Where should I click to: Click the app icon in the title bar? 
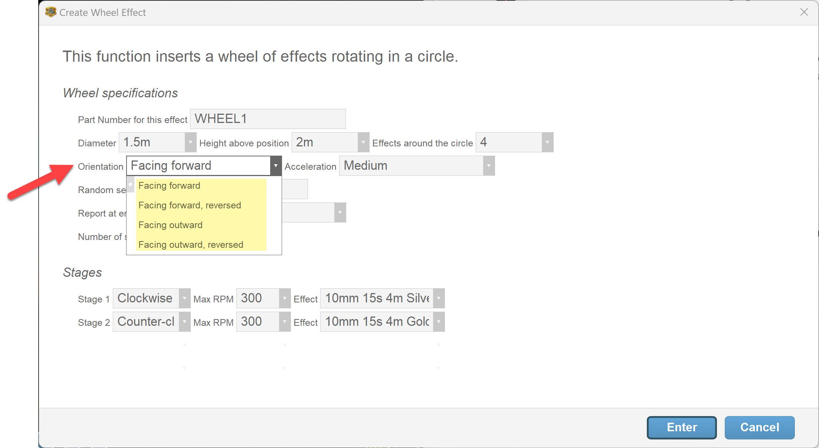tap(50, 12)
